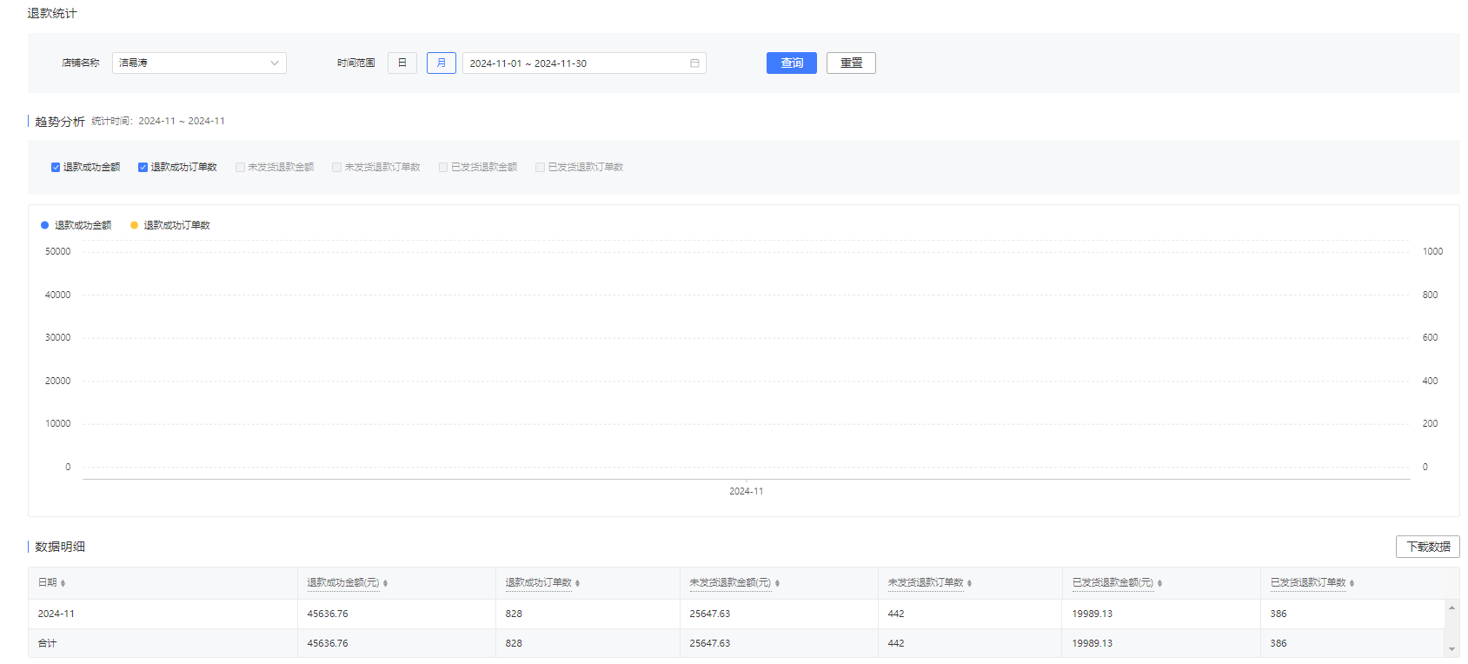Image resolution: width=1468 pixels, height=664 pixels.
Task: Sort by 日期 column sort icon
Action: click(x=63, y=583)
